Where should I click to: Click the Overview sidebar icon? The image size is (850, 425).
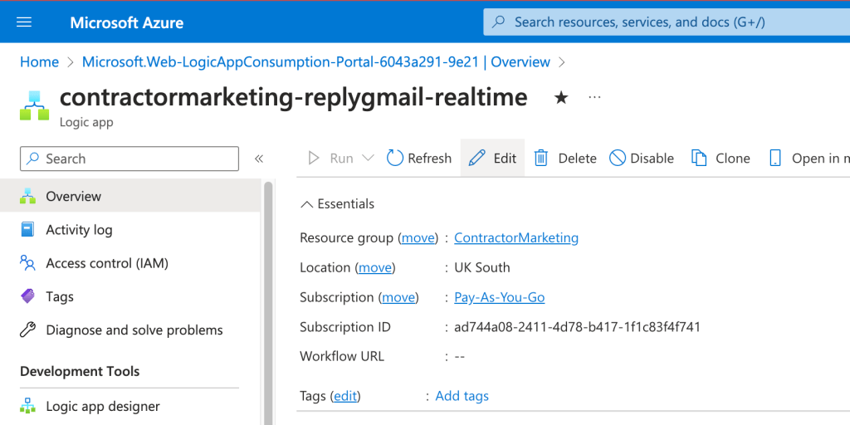pyautogui.click(x=27, y=196)
